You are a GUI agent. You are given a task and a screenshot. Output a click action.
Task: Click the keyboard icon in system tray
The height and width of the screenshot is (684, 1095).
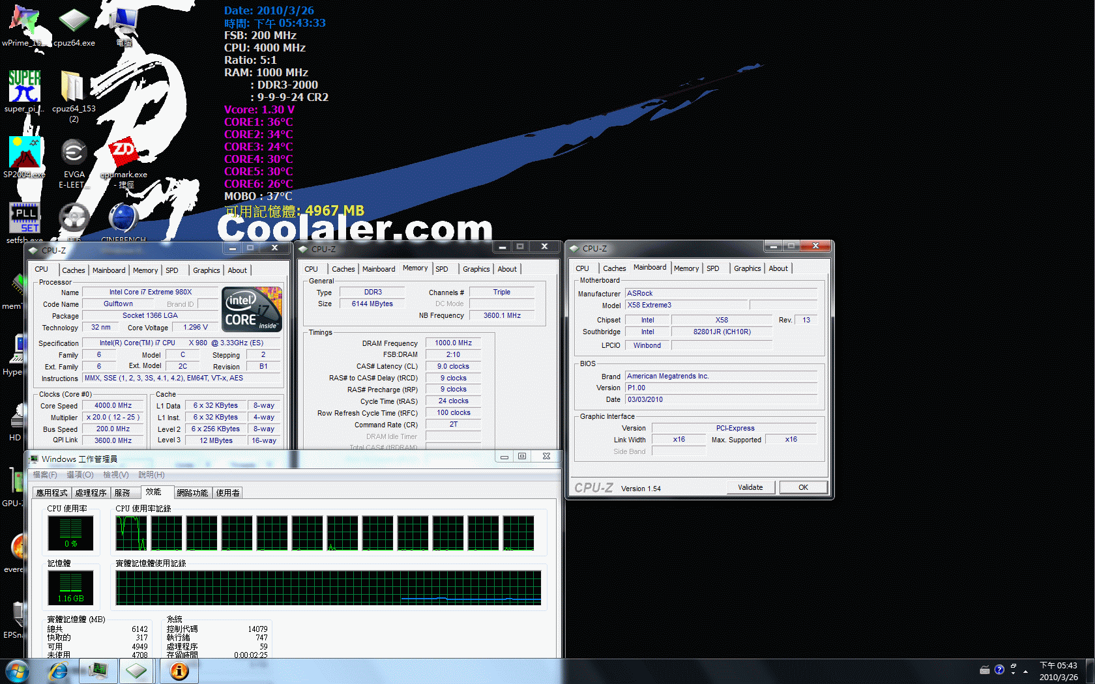[x=985, y=670]
